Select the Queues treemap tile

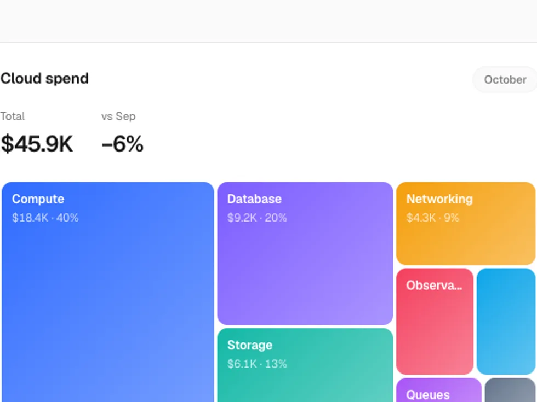pyautogui.click(x=439, y=390)
